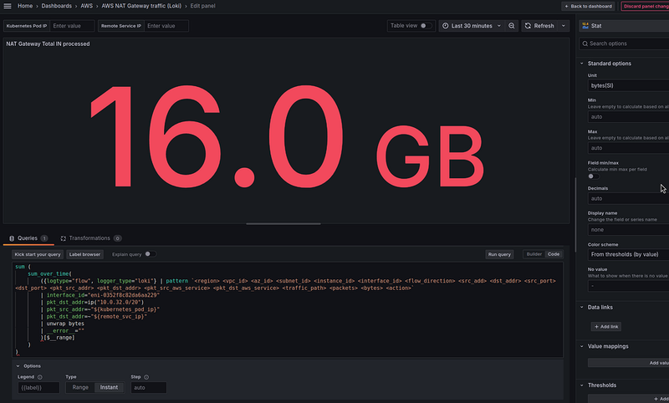
Task: Select the Instant query type
Action: pos(109,387)
